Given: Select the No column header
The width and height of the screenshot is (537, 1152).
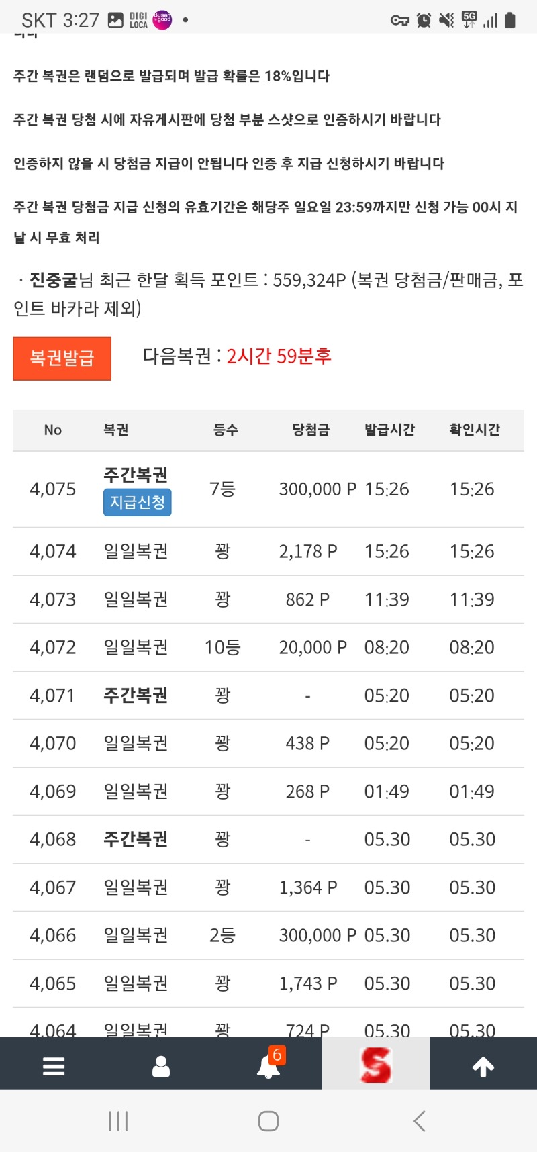Looking at the screenshot, I should coord(53,430).
